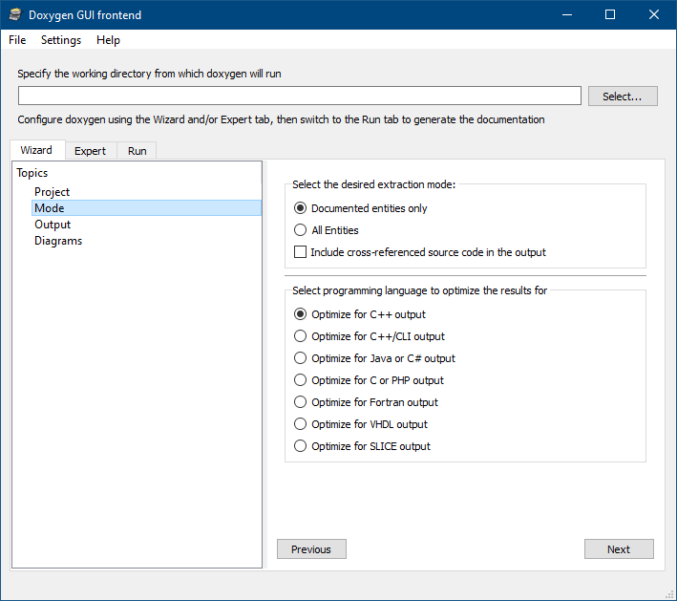Go back with the Previous button
This screenshot has height=601, width=677.
311,549
